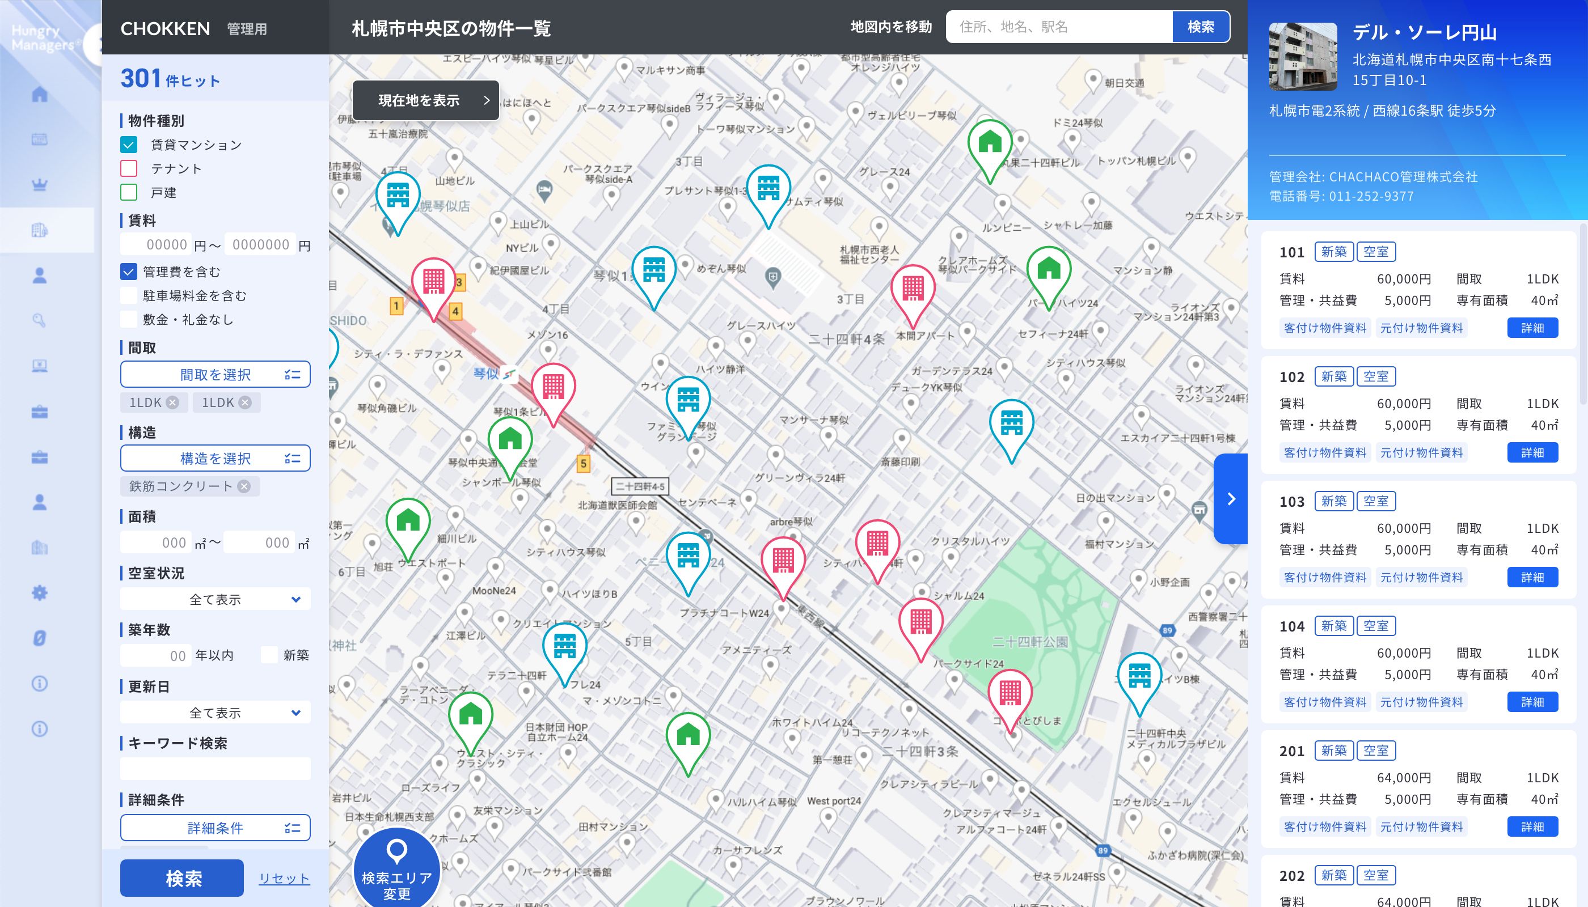This screenshot has width=1588, height=907.
Task: Click the home icon in left sidebar
Action: tap(39, 94)
